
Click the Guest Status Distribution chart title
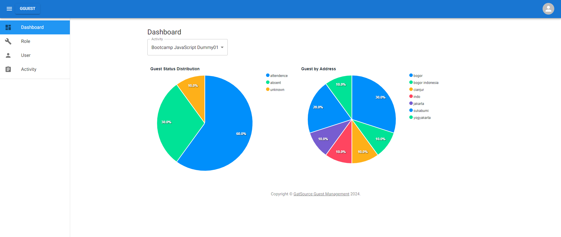[175, 69]
